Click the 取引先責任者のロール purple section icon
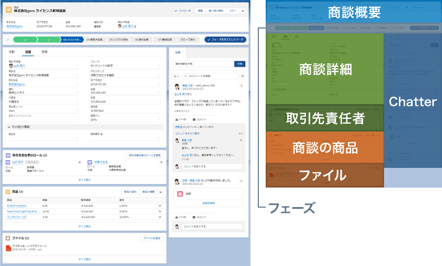 click(8, 155)
